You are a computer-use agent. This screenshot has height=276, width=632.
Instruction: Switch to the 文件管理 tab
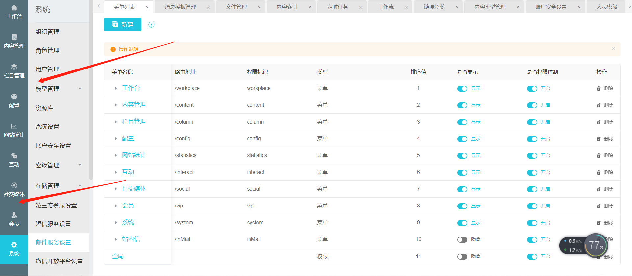pyautogui.click(x=236, y=7)
